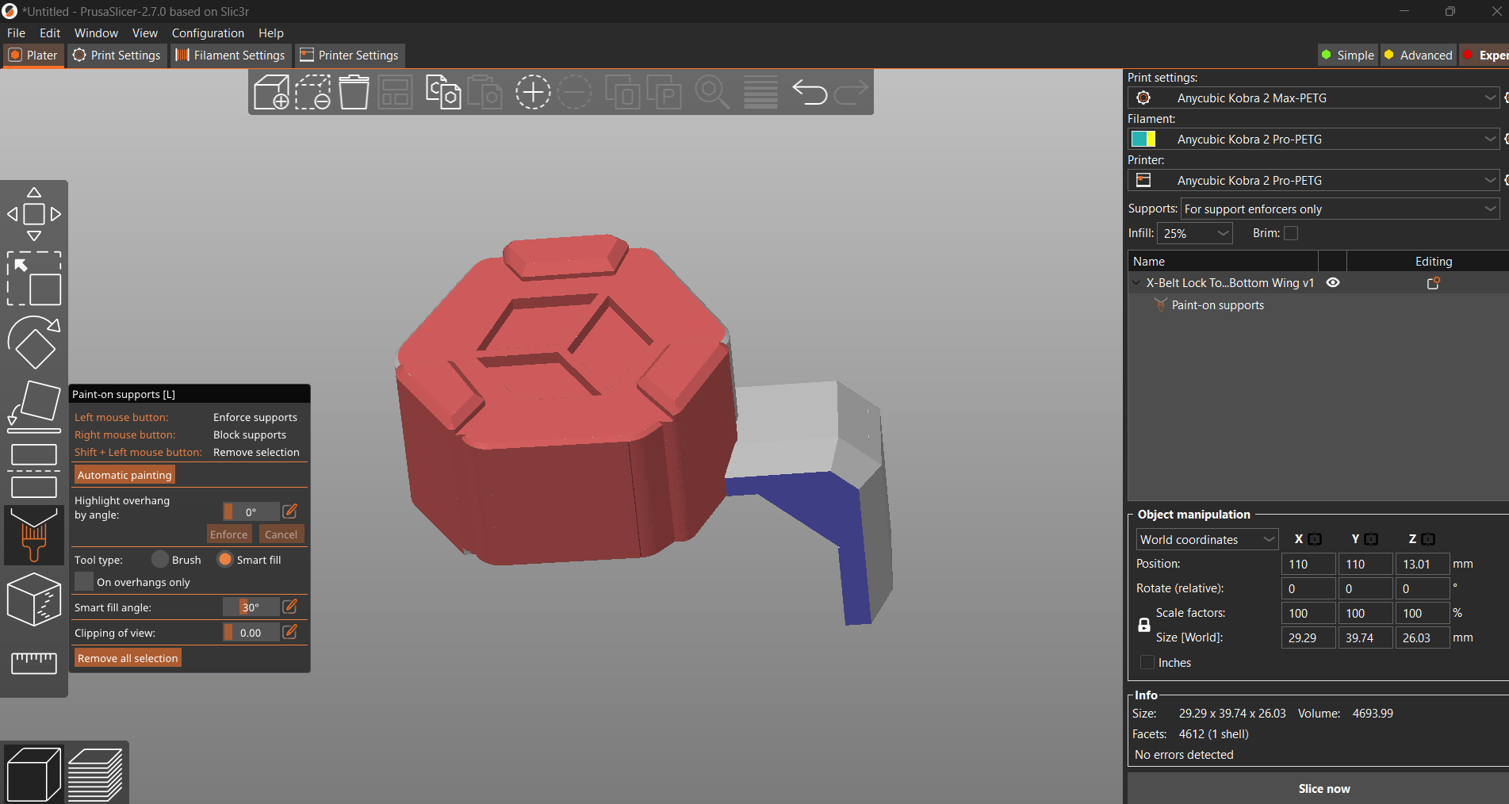1509x804 pixels.
Task: Select the Rotate tool in left toolbar
Action: 33,343
